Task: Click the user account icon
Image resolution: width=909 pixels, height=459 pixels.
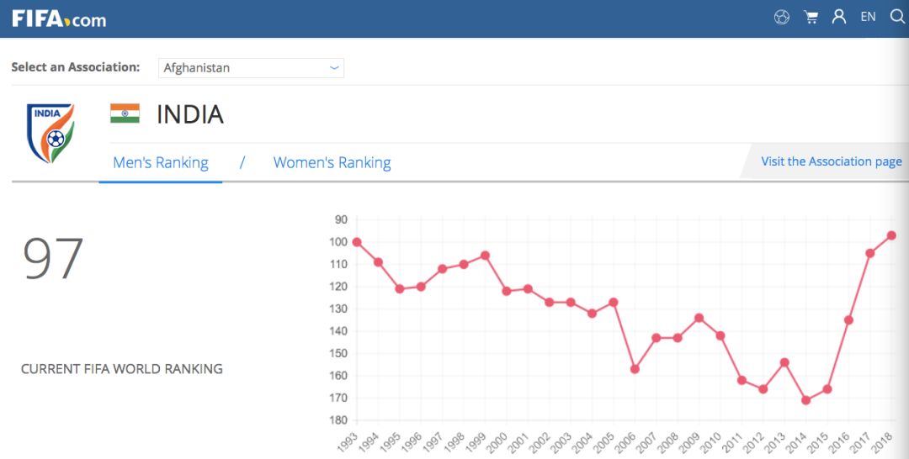Action: (x=838, y=17)
